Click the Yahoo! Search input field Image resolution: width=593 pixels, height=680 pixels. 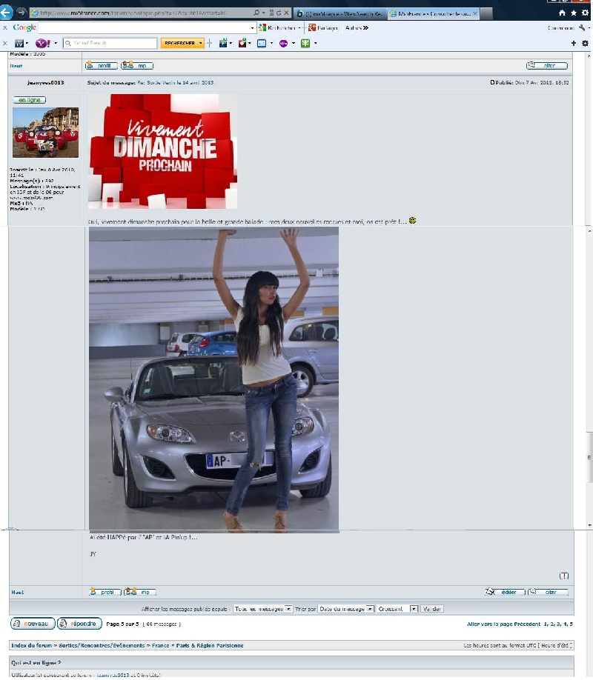[110, 43]
